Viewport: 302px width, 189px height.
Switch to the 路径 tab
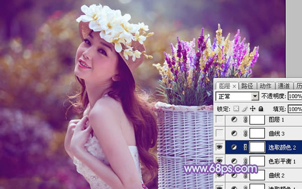(x=247, y=86)
